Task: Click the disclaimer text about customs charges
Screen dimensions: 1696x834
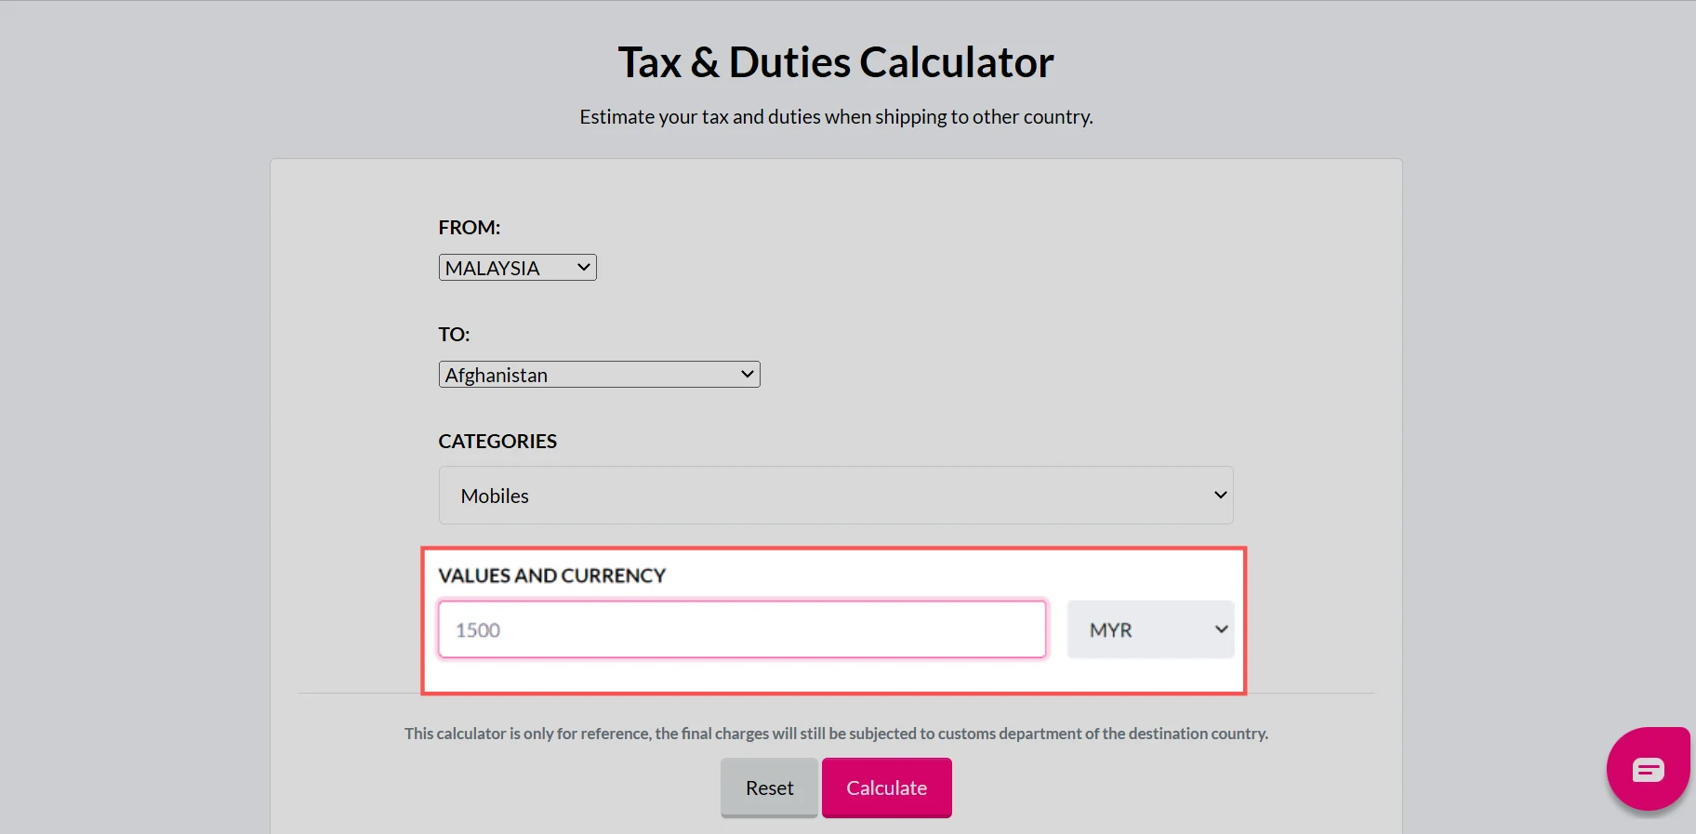Action: (835, 733)
